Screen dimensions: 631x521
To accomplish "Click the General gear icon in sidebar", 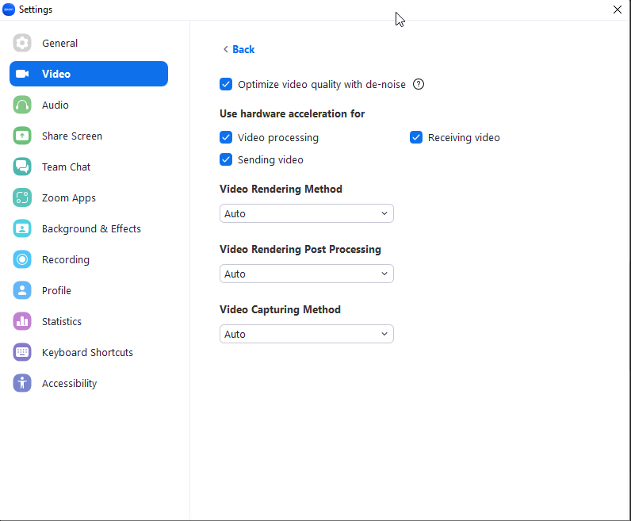I will coord(22,43).
